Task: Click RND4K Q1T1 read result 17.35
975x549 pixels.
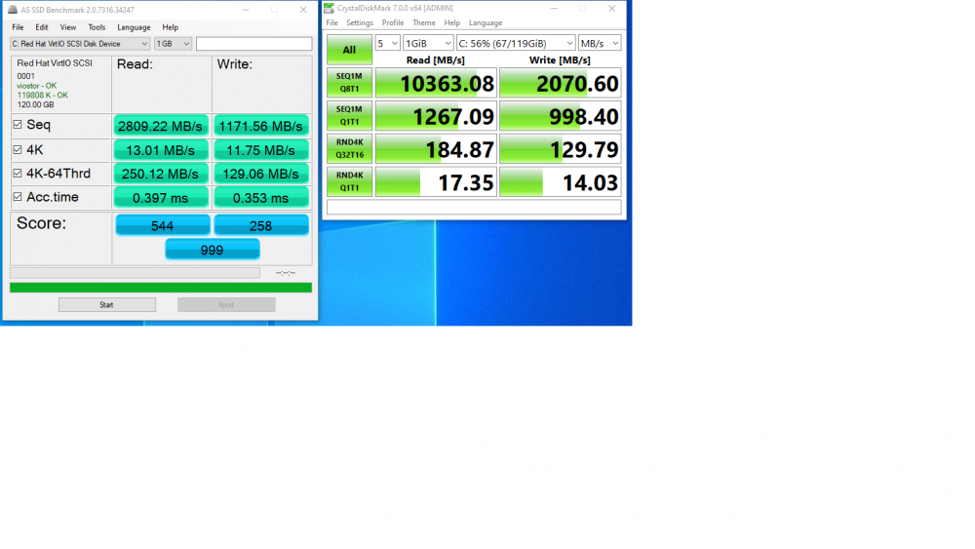Action: click(436, 181)
